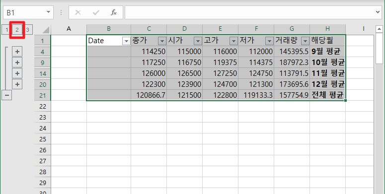Click cell with value 123900
Image resolution: width=385 pixels, height=194 pixels.
click(x=185, y=84)
